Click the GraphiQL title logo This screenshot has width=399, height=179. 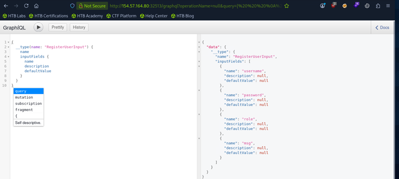[14, 28]
